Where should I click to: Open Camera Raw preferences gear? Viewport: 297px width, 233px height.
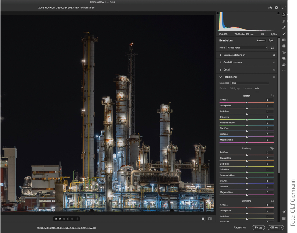click(277, 8)
